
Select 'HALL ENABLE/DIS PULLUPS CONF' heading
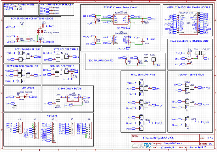(x=190, y=41)
